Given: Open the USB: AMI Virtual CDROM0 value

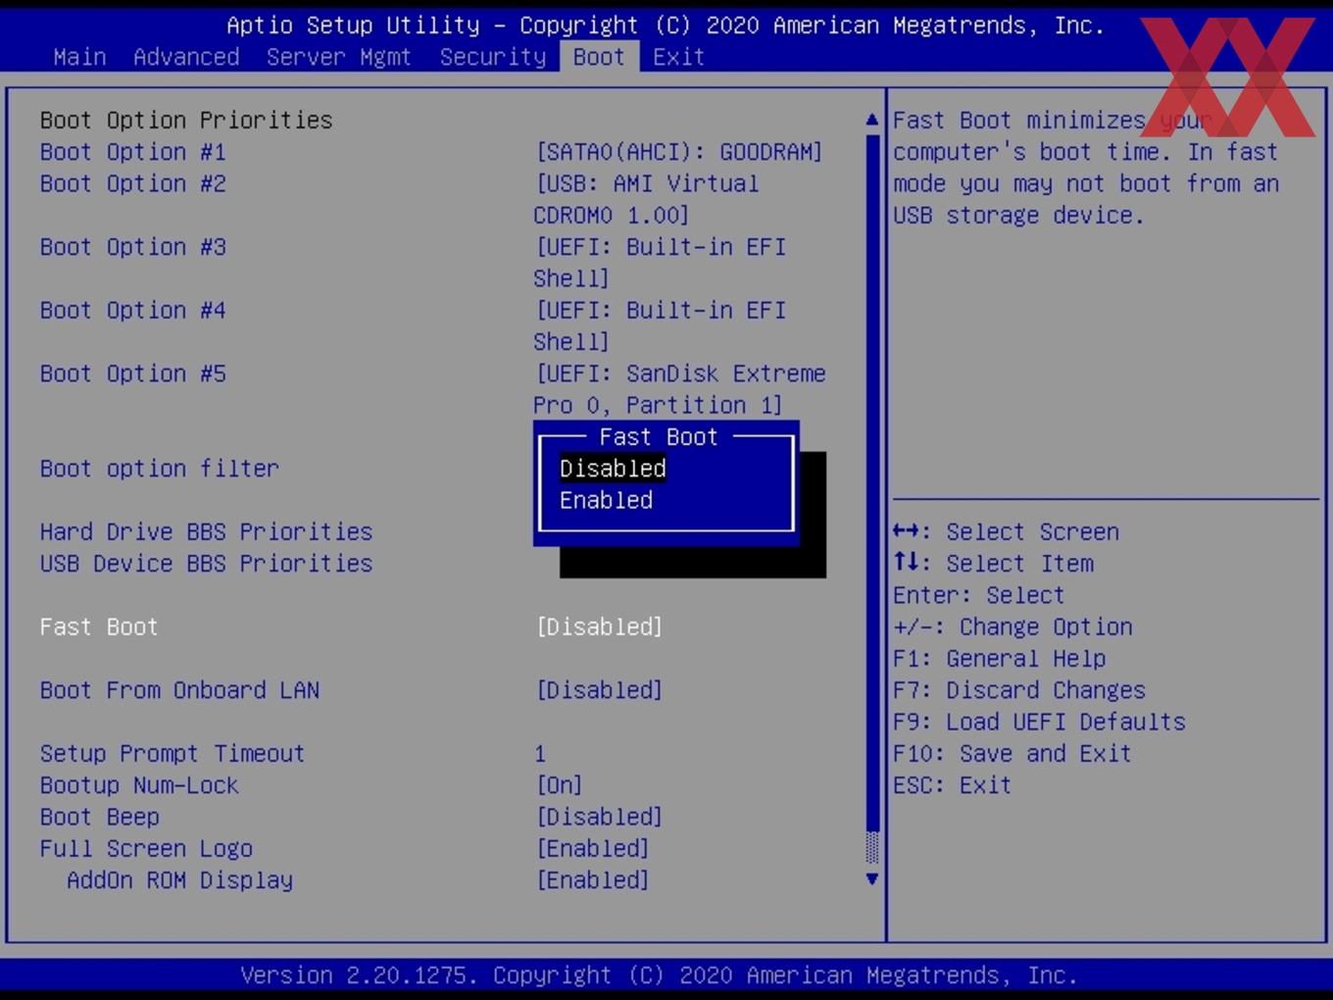Looking at the screenshot, I should pyautogui.click(x=647, y=199).
